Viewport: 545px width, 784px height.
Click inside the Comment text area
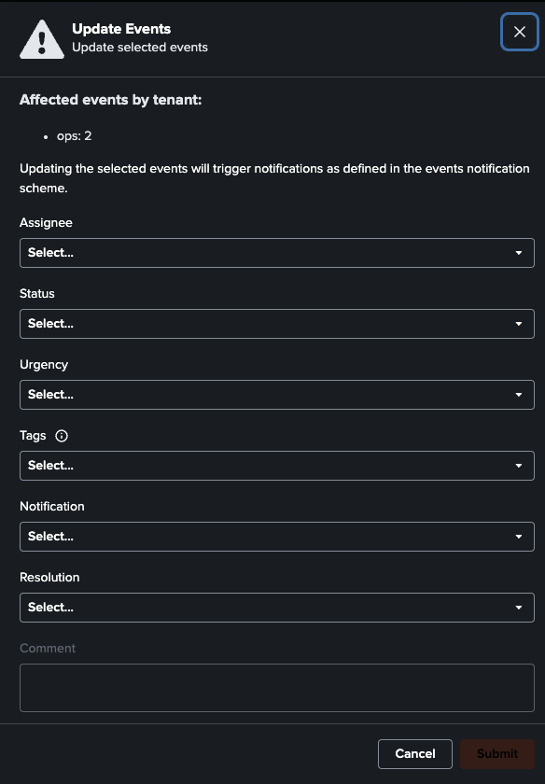277,687
